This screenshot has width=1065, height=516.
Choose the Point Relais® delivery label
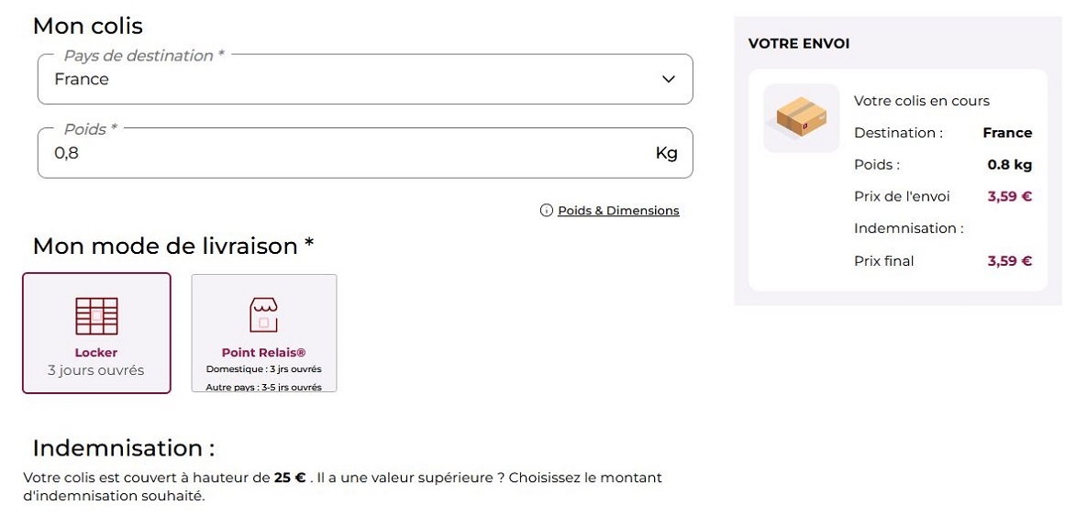263,353
